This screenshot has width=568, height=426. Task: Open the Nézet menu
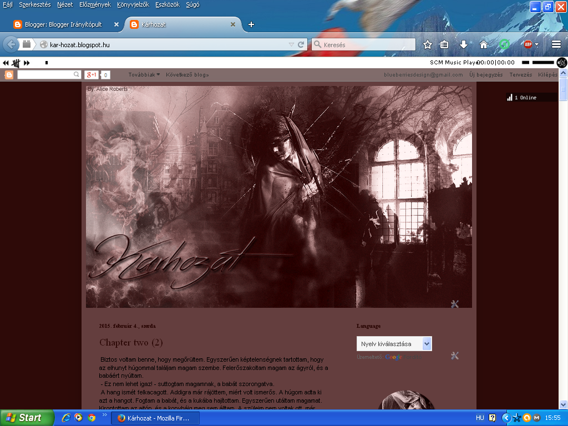(x=65, y=4)
